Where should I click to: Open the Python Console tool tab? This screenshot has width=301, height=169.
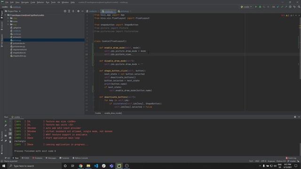click(80, 158)
